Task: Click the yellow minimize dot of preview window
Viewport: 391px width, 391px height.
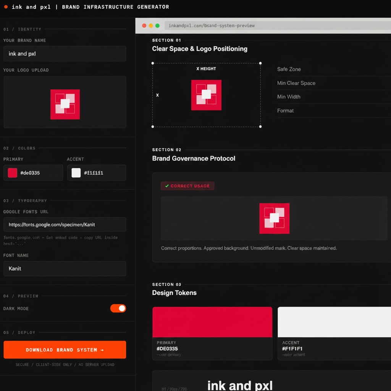Action: click(x=151, y=26)
